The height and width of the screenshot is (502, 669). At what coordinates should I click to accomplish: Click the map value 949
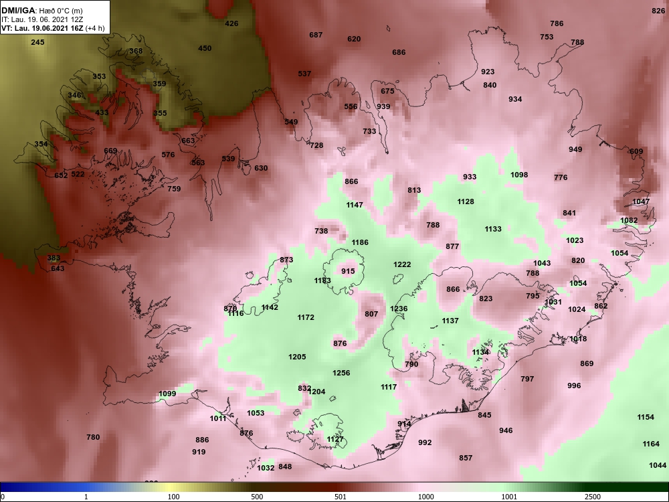(575, 149)
